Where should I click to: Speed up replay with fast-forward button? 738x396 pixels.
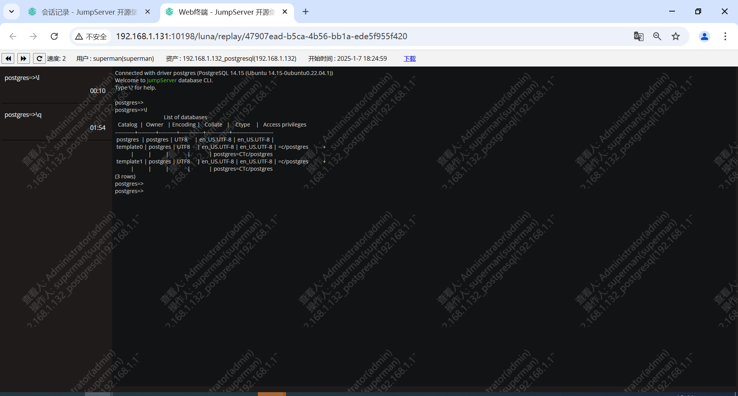(23, 58)
